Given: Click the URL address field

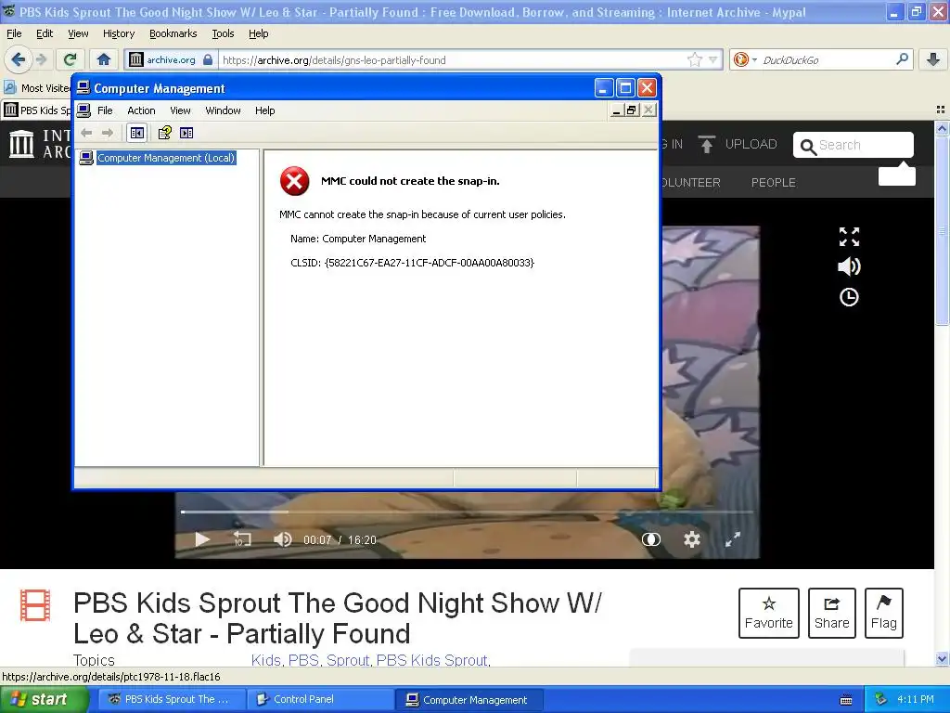Looking at the screenshot, I should [453, 59].
